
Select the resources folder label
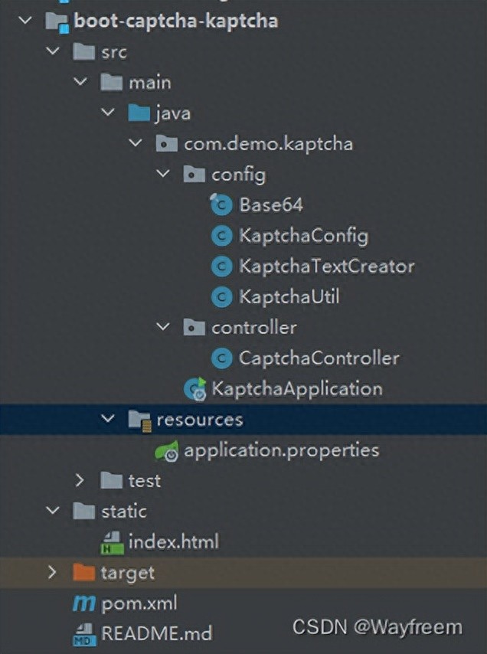pos(199,420)
